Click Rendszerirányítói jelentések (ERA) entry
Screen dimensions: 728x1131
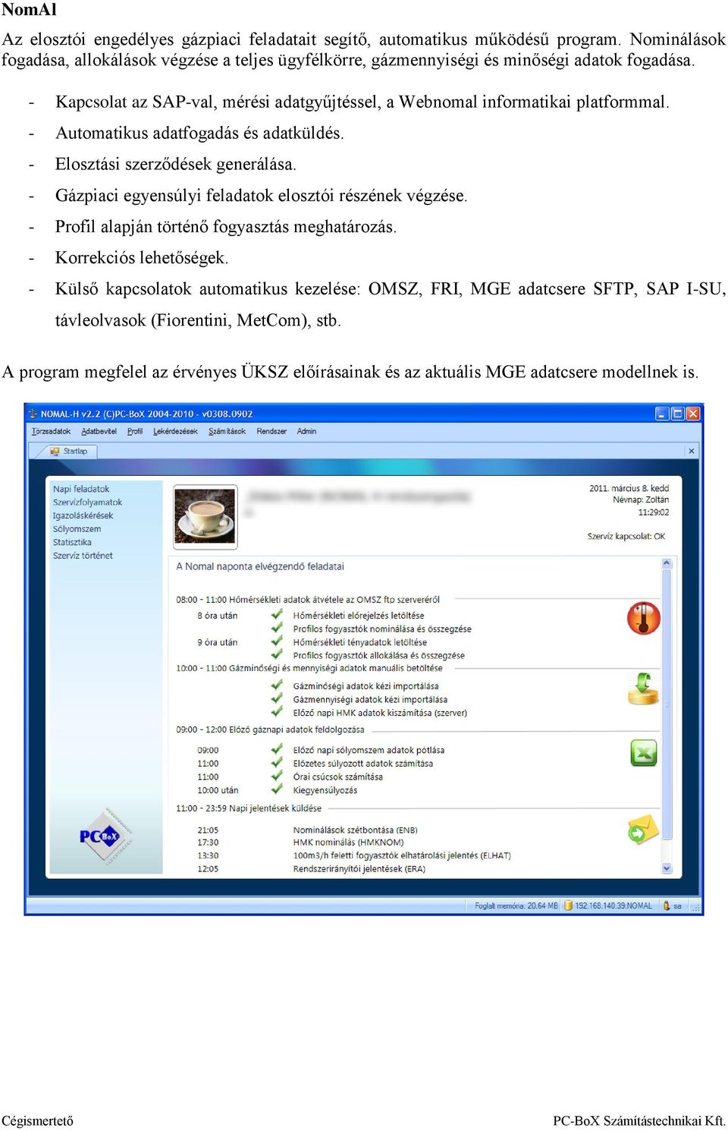tap(359, 868)
